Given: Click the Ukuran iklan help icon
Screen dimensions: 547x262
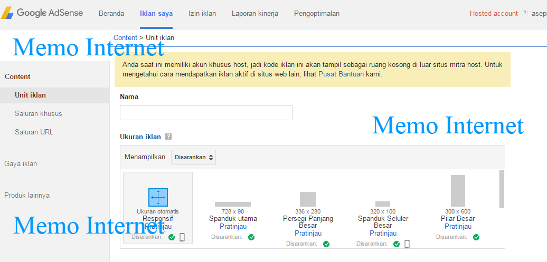Looking at the screenshot, I should coord(168,137).
